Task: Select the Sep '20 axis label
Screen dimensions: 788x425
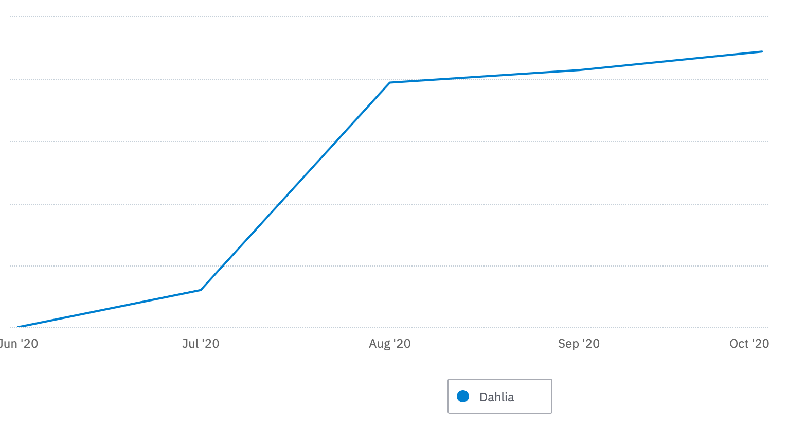Action: coord(579,344)
